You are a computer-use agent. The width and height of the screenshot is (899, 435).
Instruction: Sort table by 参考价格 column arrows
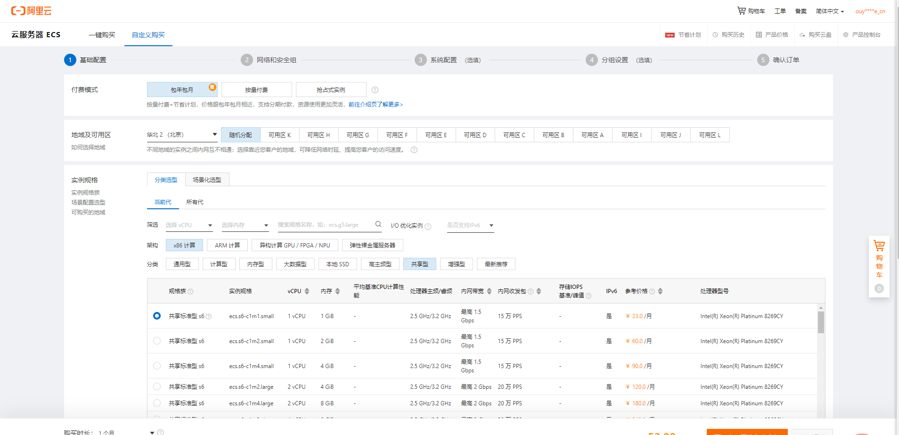(660, 291)
